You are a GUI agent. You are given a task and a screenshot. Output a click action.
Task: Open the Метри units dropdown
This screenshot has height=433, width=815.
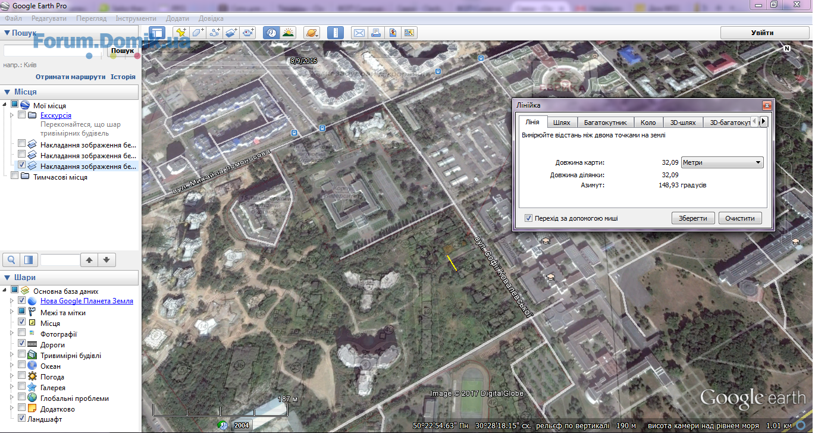pos(722,162)
